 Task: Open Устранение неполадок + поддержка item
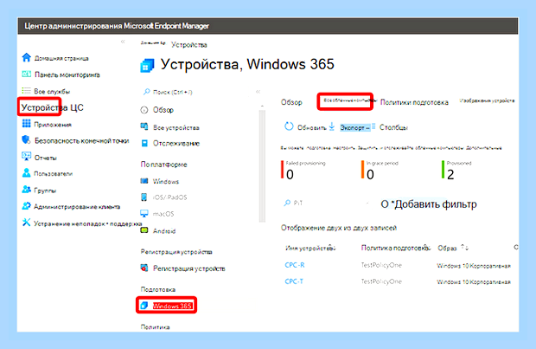[81, 223]
